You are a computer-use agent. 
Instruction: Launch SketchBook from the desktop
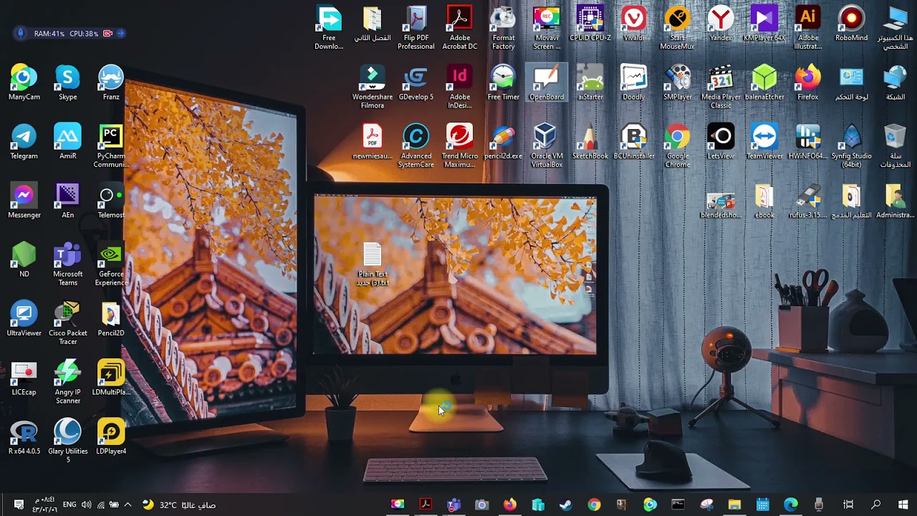tap(590, 142)
